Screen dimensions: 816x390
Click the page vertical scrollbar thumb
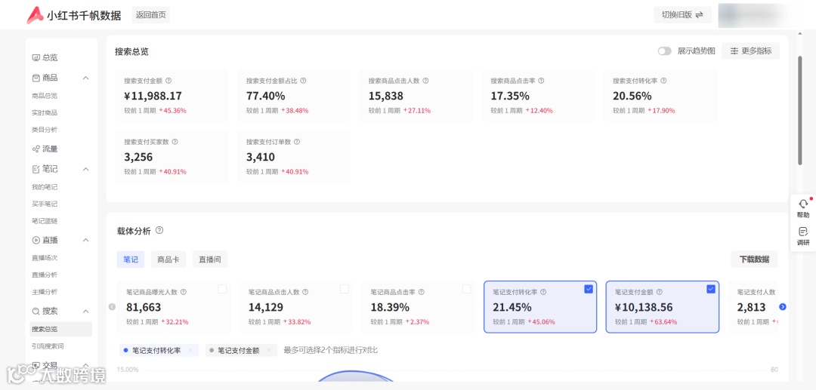point(800,111)
